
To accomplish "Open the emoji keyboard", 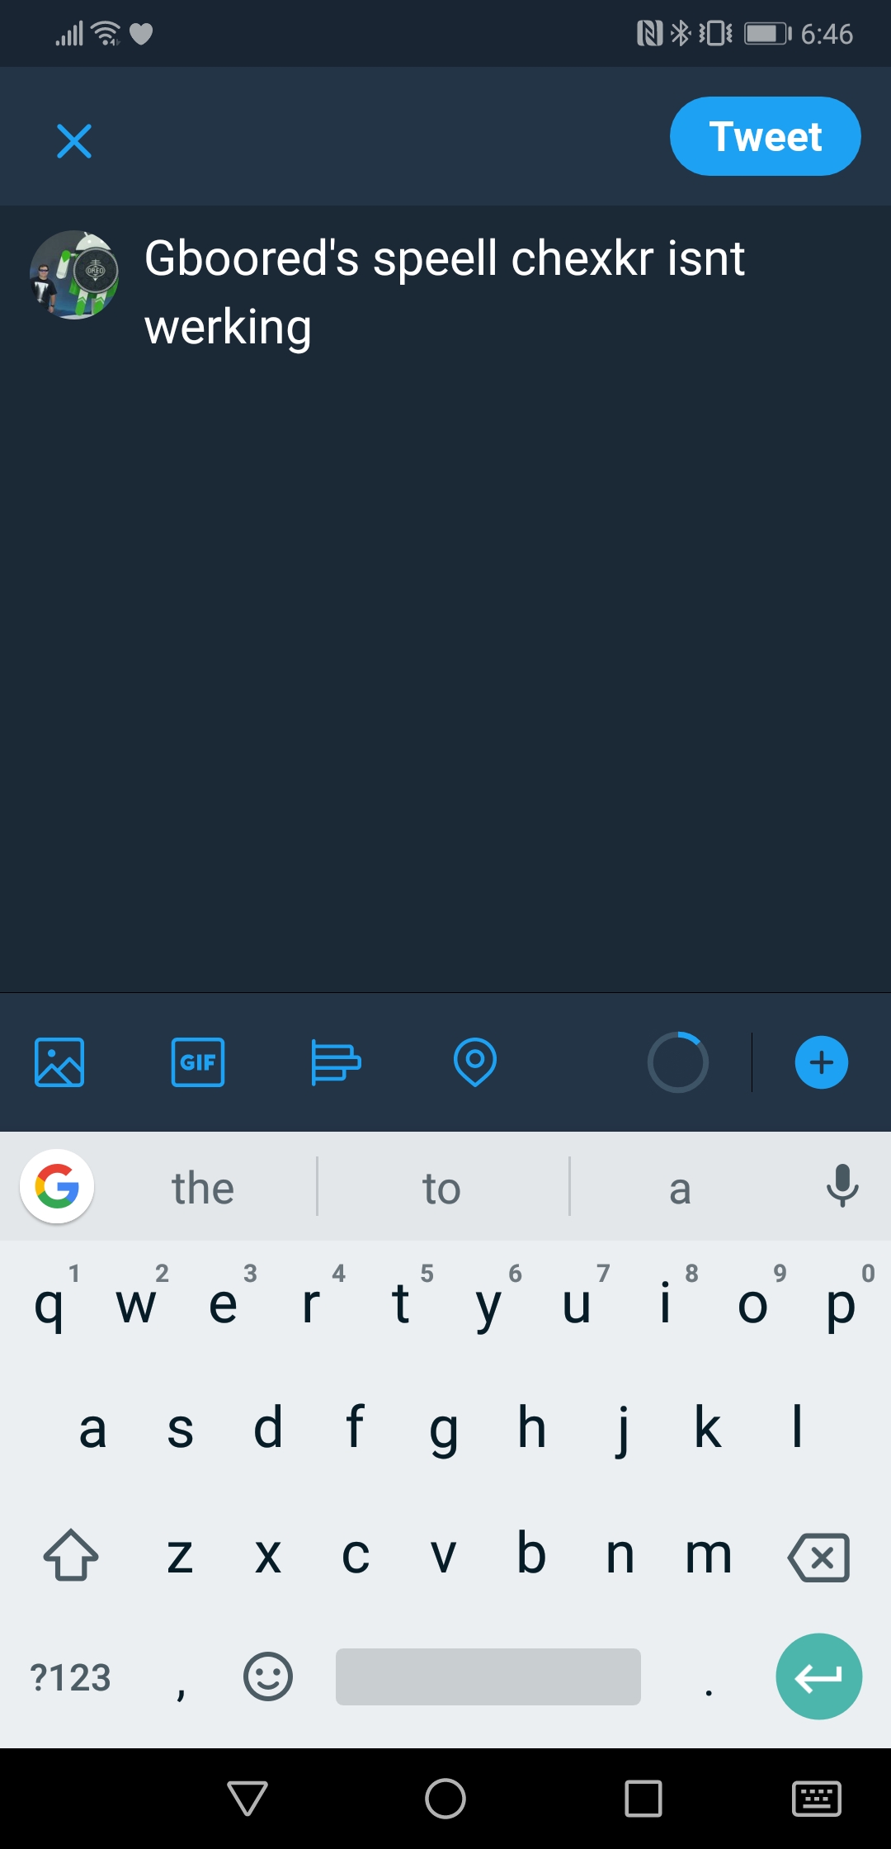I will (x=268, y=1676).
